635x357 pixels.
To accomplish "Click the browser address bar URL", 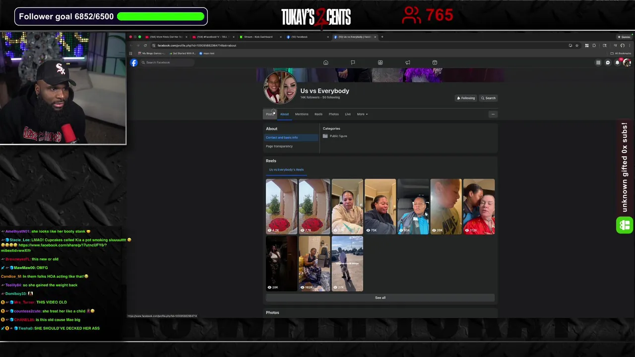I will (197, 46).
